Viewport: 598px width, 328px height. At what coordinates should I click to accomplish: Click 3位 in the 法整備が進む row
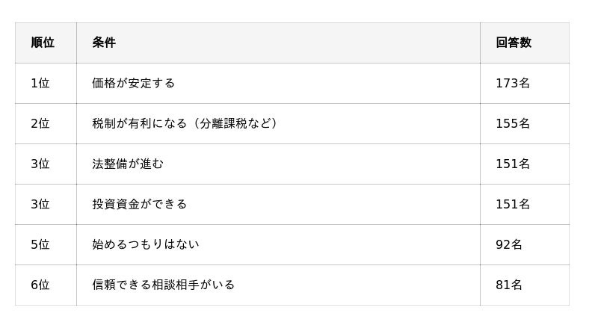40,164
